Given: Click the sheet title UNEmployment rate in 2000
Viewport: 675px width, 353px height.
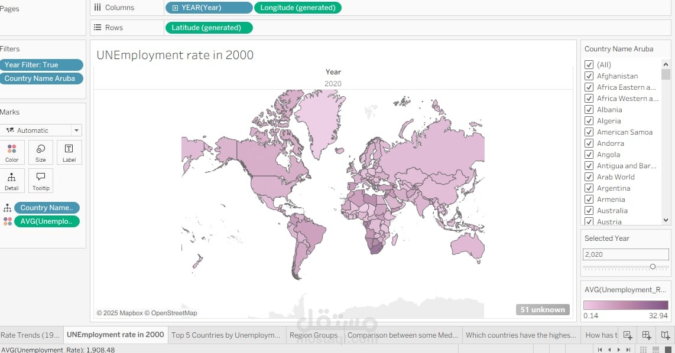Looking at the screenshot, I should point(175,55).
